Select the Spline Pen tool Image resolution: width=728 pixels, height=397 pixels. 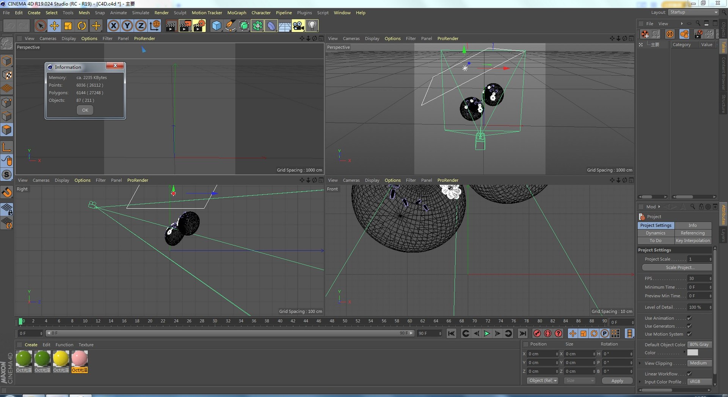coord(230,26)
